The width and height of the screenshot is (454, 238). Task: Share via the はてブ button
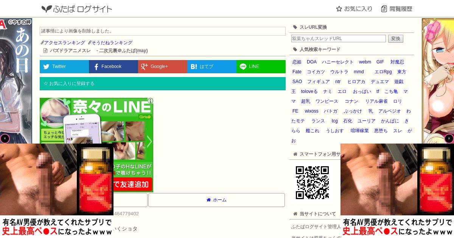click(212, 66)
